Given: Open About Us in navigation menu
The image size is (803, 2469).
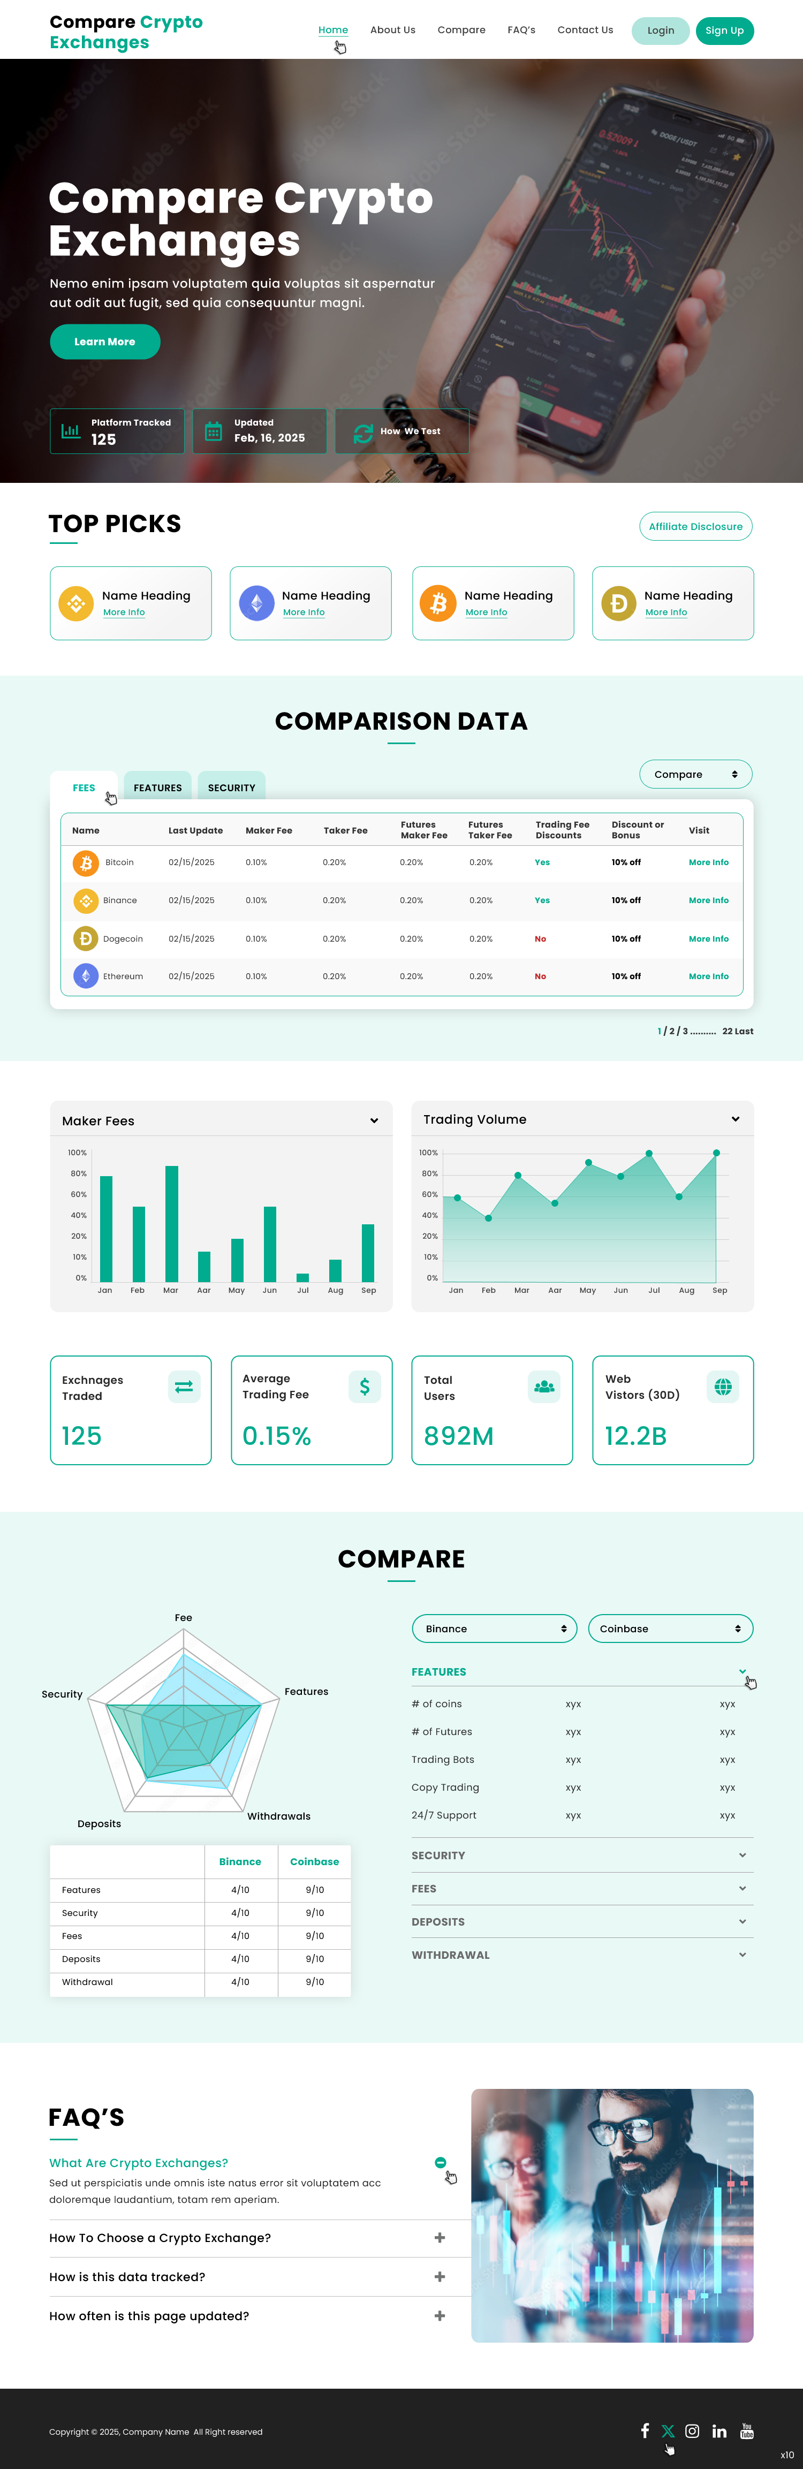Looking at the screenshot, I should (393, 30).
